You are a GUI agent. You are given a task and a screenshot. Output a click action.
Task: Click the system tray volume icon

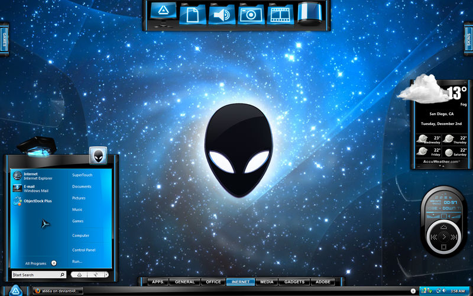445,291
